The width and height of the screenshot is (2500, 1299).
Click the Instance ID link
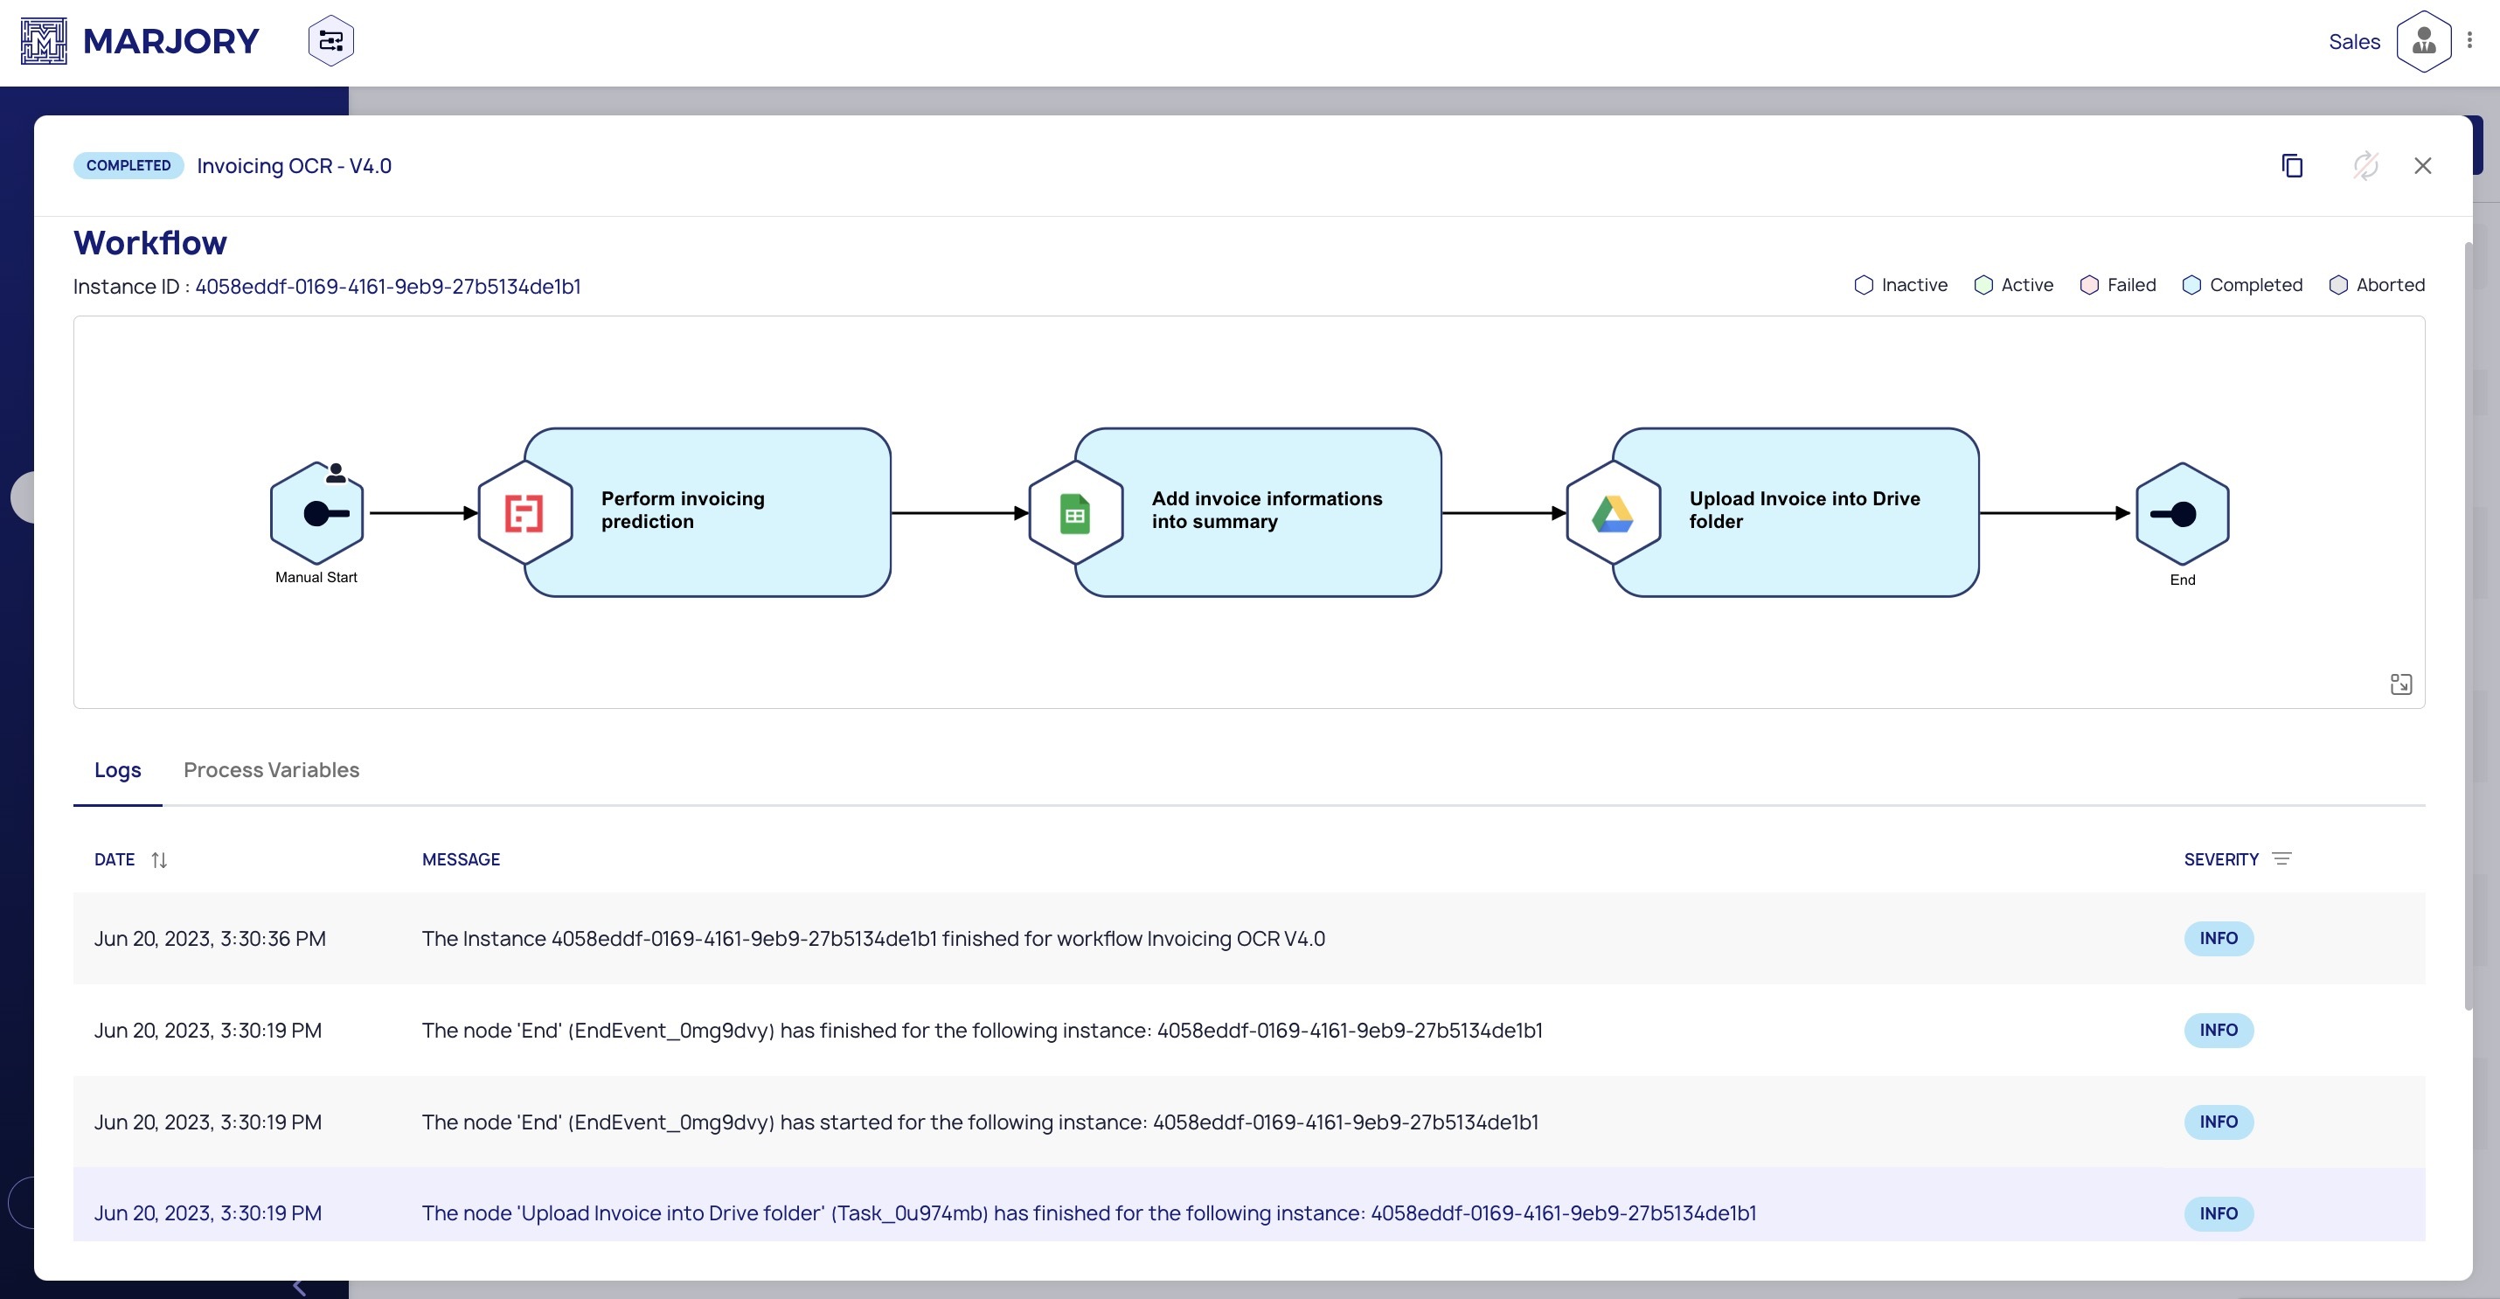click(387, 287)
